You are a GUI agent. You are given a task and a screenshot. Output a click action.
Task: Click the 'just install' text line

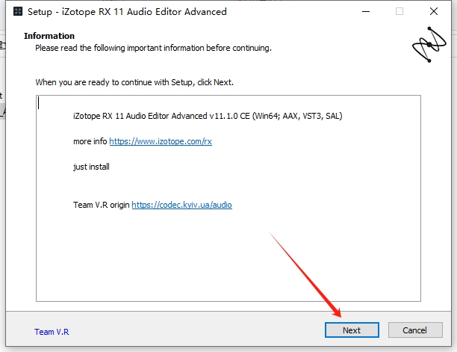[x=91, y=167]
